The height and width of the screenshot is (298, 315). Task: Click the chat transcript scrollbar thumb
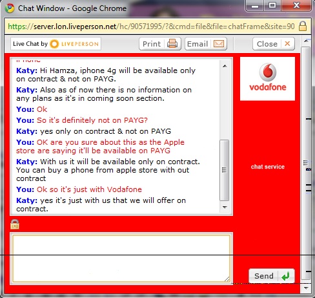coord(224,170)
